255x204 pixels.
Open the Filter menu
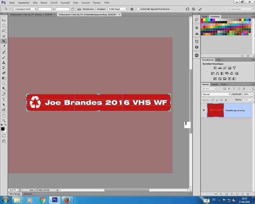pos(76,3)
